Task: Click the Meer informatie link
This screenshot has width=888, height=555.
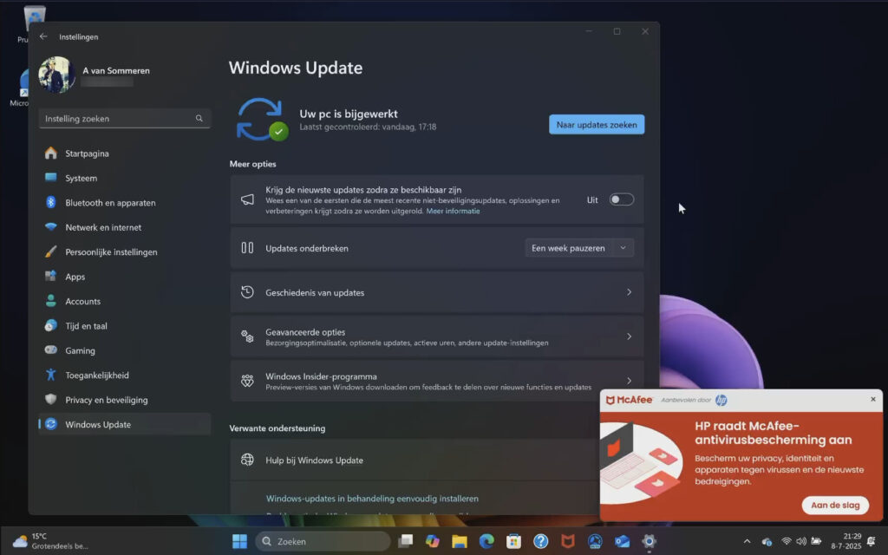Action: (x=453, y=211)
